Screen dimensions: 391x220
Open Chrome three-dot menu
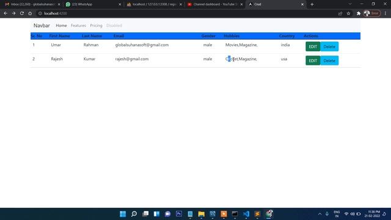click(386, 13)
